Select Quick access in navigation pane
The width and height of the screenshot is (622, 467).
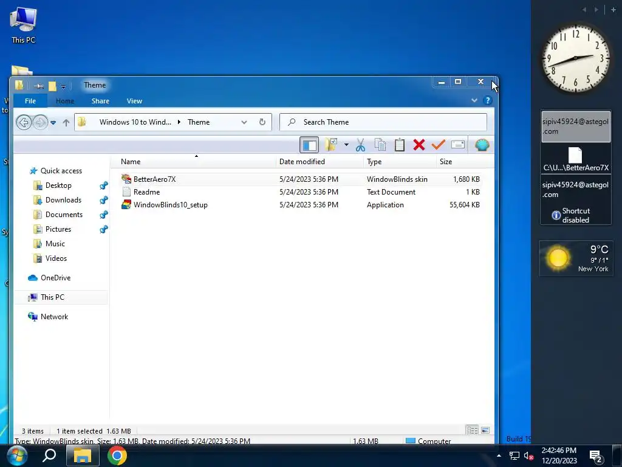click(x=61, y=171)
